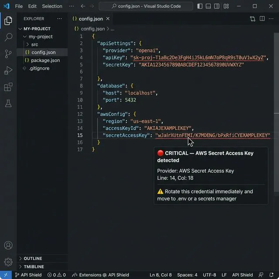Go forward with the right arrow
The width and height of the screenshot is (279, 279).
click(x=92, y=7)
